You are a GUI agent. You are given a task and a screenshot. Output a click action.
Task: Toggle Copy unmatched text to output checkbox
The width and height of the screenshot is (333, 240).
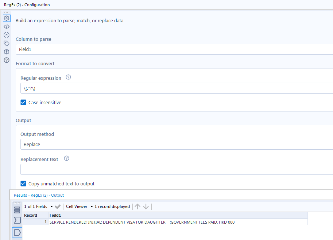point(23,184)
